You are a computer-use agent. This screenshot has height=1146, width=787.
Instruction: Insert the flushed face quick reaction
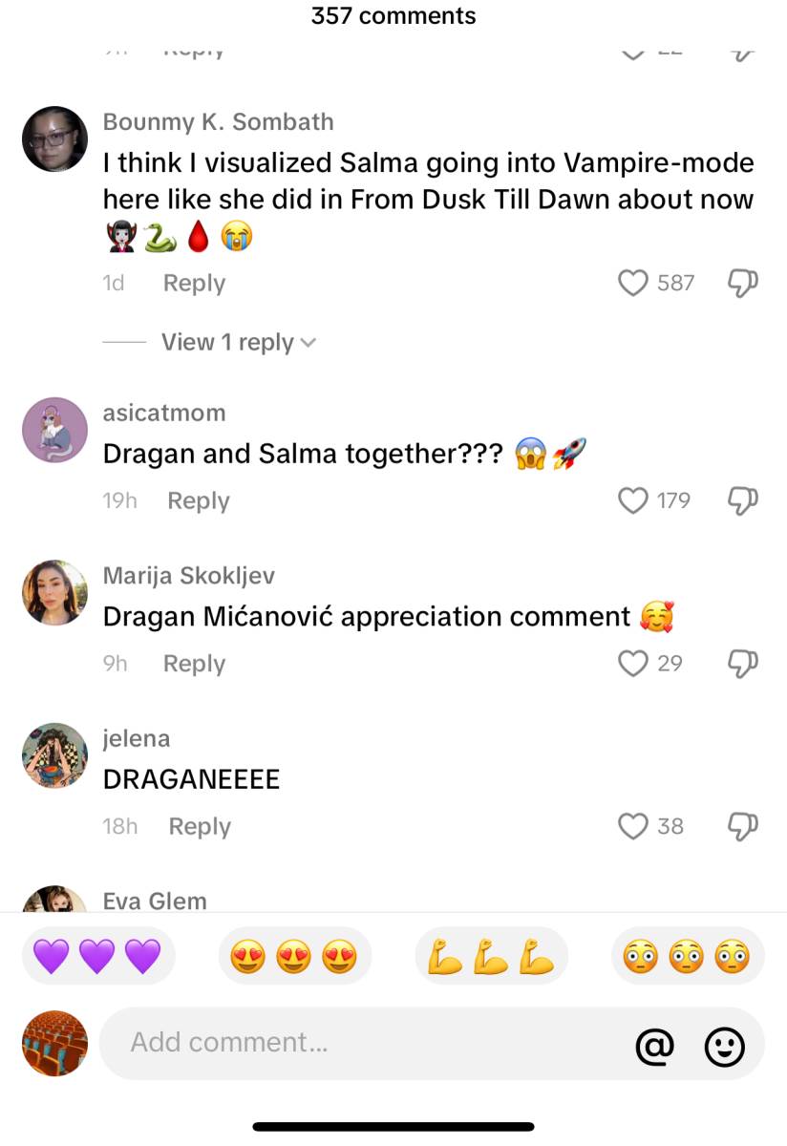(x=687, y=956)
